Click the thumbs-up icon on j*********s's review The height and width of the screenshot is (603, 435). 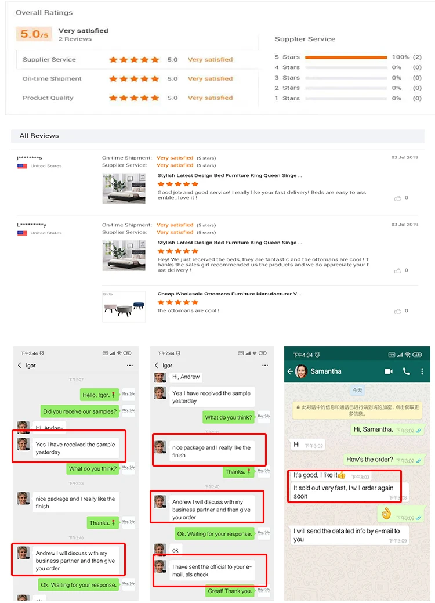[398, 198]
